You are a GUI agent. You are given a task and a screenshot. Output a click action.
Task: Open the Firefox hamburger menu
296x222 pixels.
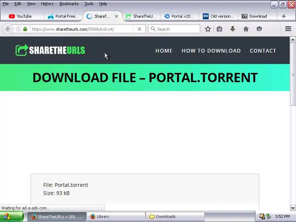(x=288, y=29)
